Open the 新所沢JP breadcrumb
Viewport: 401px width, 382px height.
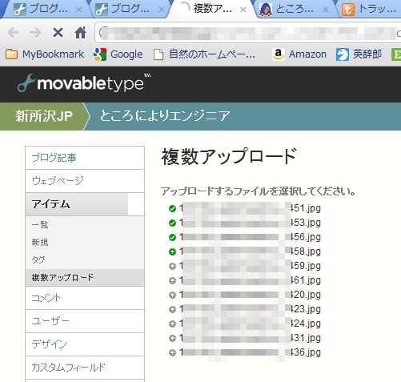[x=44, y=116]
